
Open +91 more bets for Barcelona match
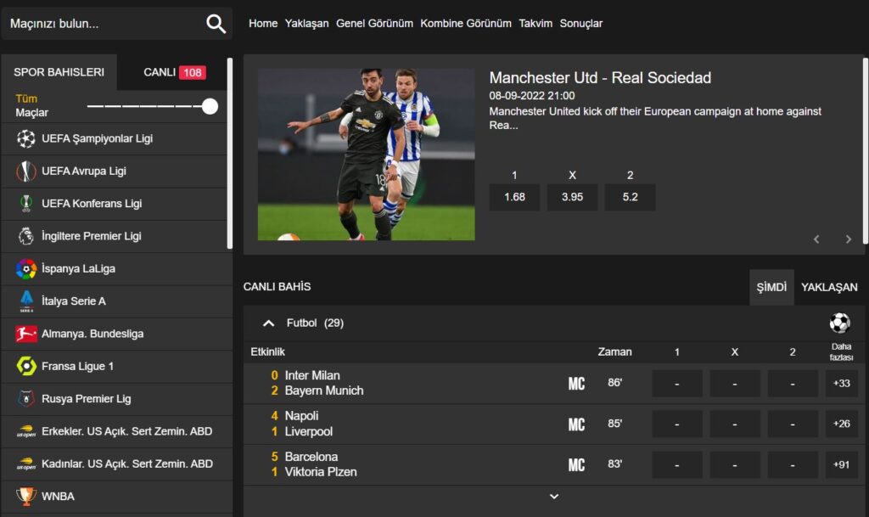841,464
